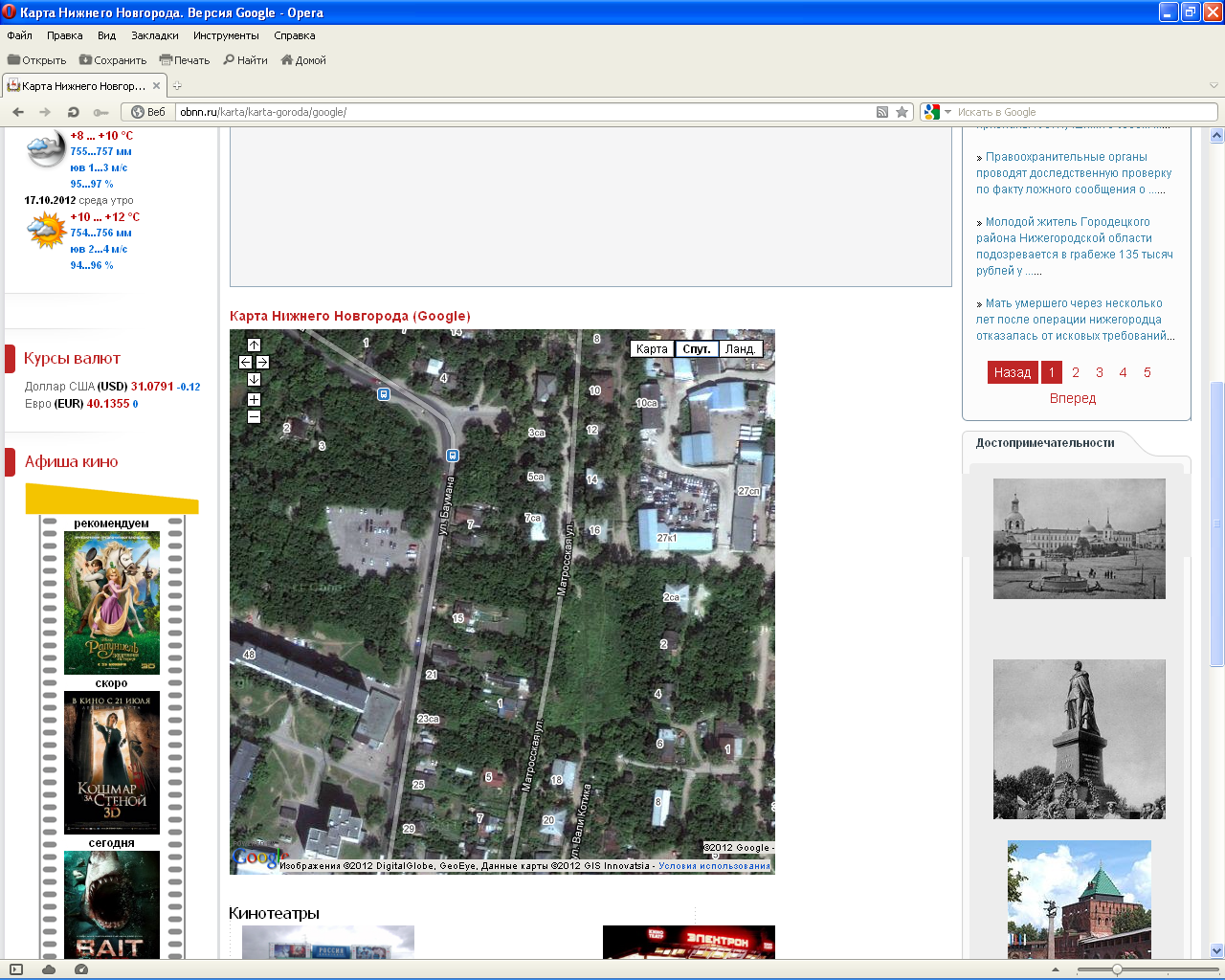Click the Вперед pagination link
1225x980 pixels.
[1072, 398]
